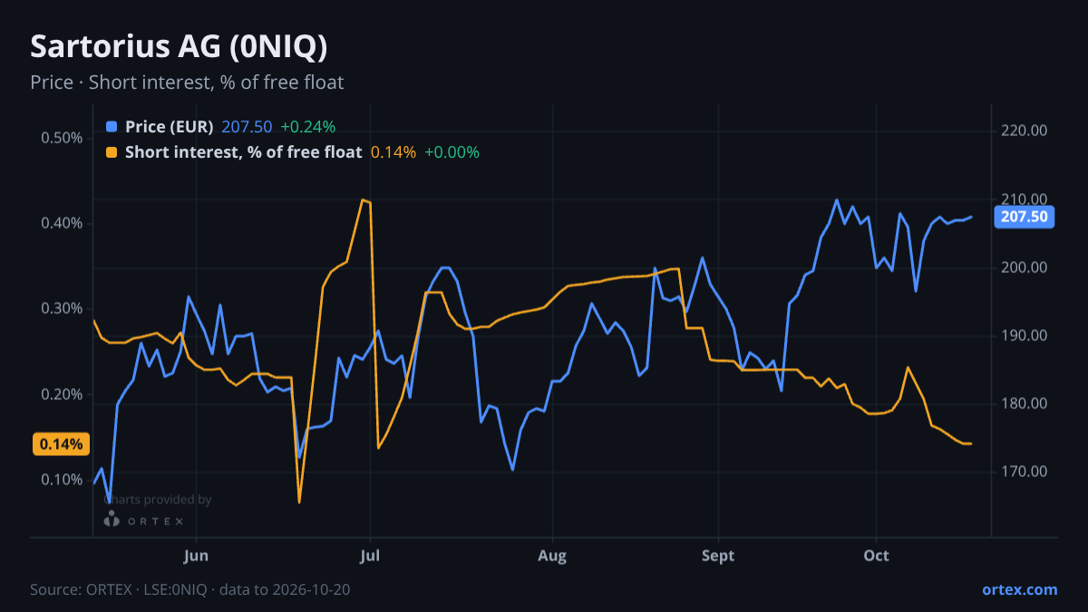Click the 0.10% left axis label

pyautogui.click(x=62, y=480)
